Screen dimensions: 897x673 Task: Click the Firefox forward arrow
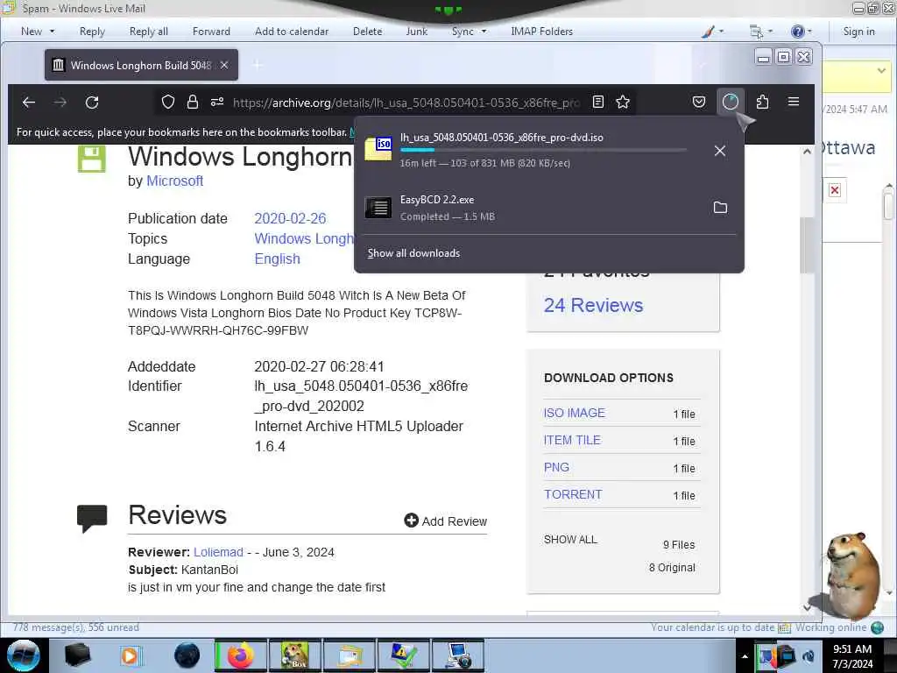pos(60,103)
